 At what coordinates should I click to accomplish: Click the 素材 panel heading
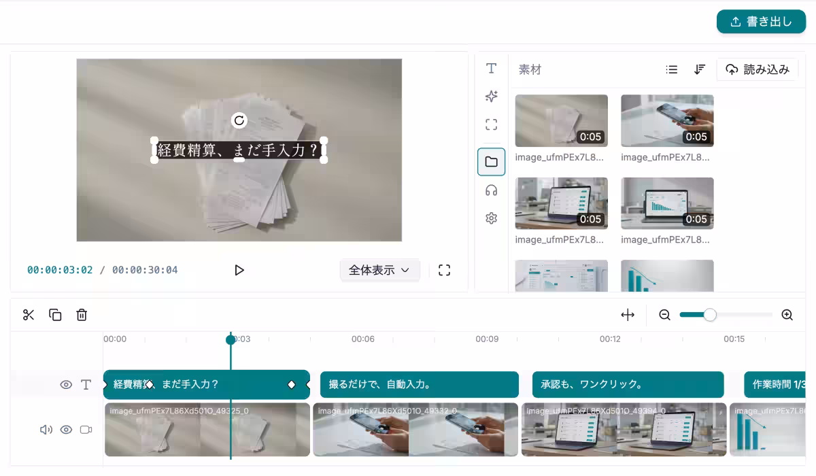[530, 69]
